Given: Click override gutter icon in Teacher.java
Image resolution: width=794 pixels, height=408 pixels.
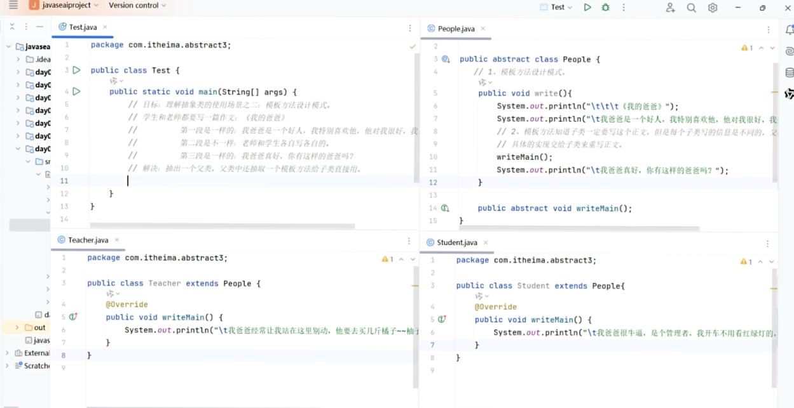Looking at the screenshot, I should pos(73,317).
